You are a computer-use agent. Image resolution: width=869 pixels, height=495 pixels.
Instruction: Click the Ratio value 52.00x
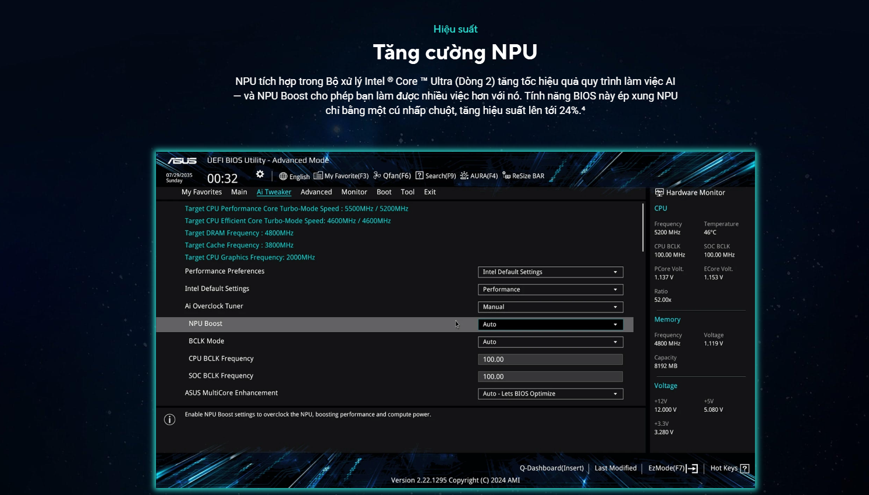click(663, 300)
